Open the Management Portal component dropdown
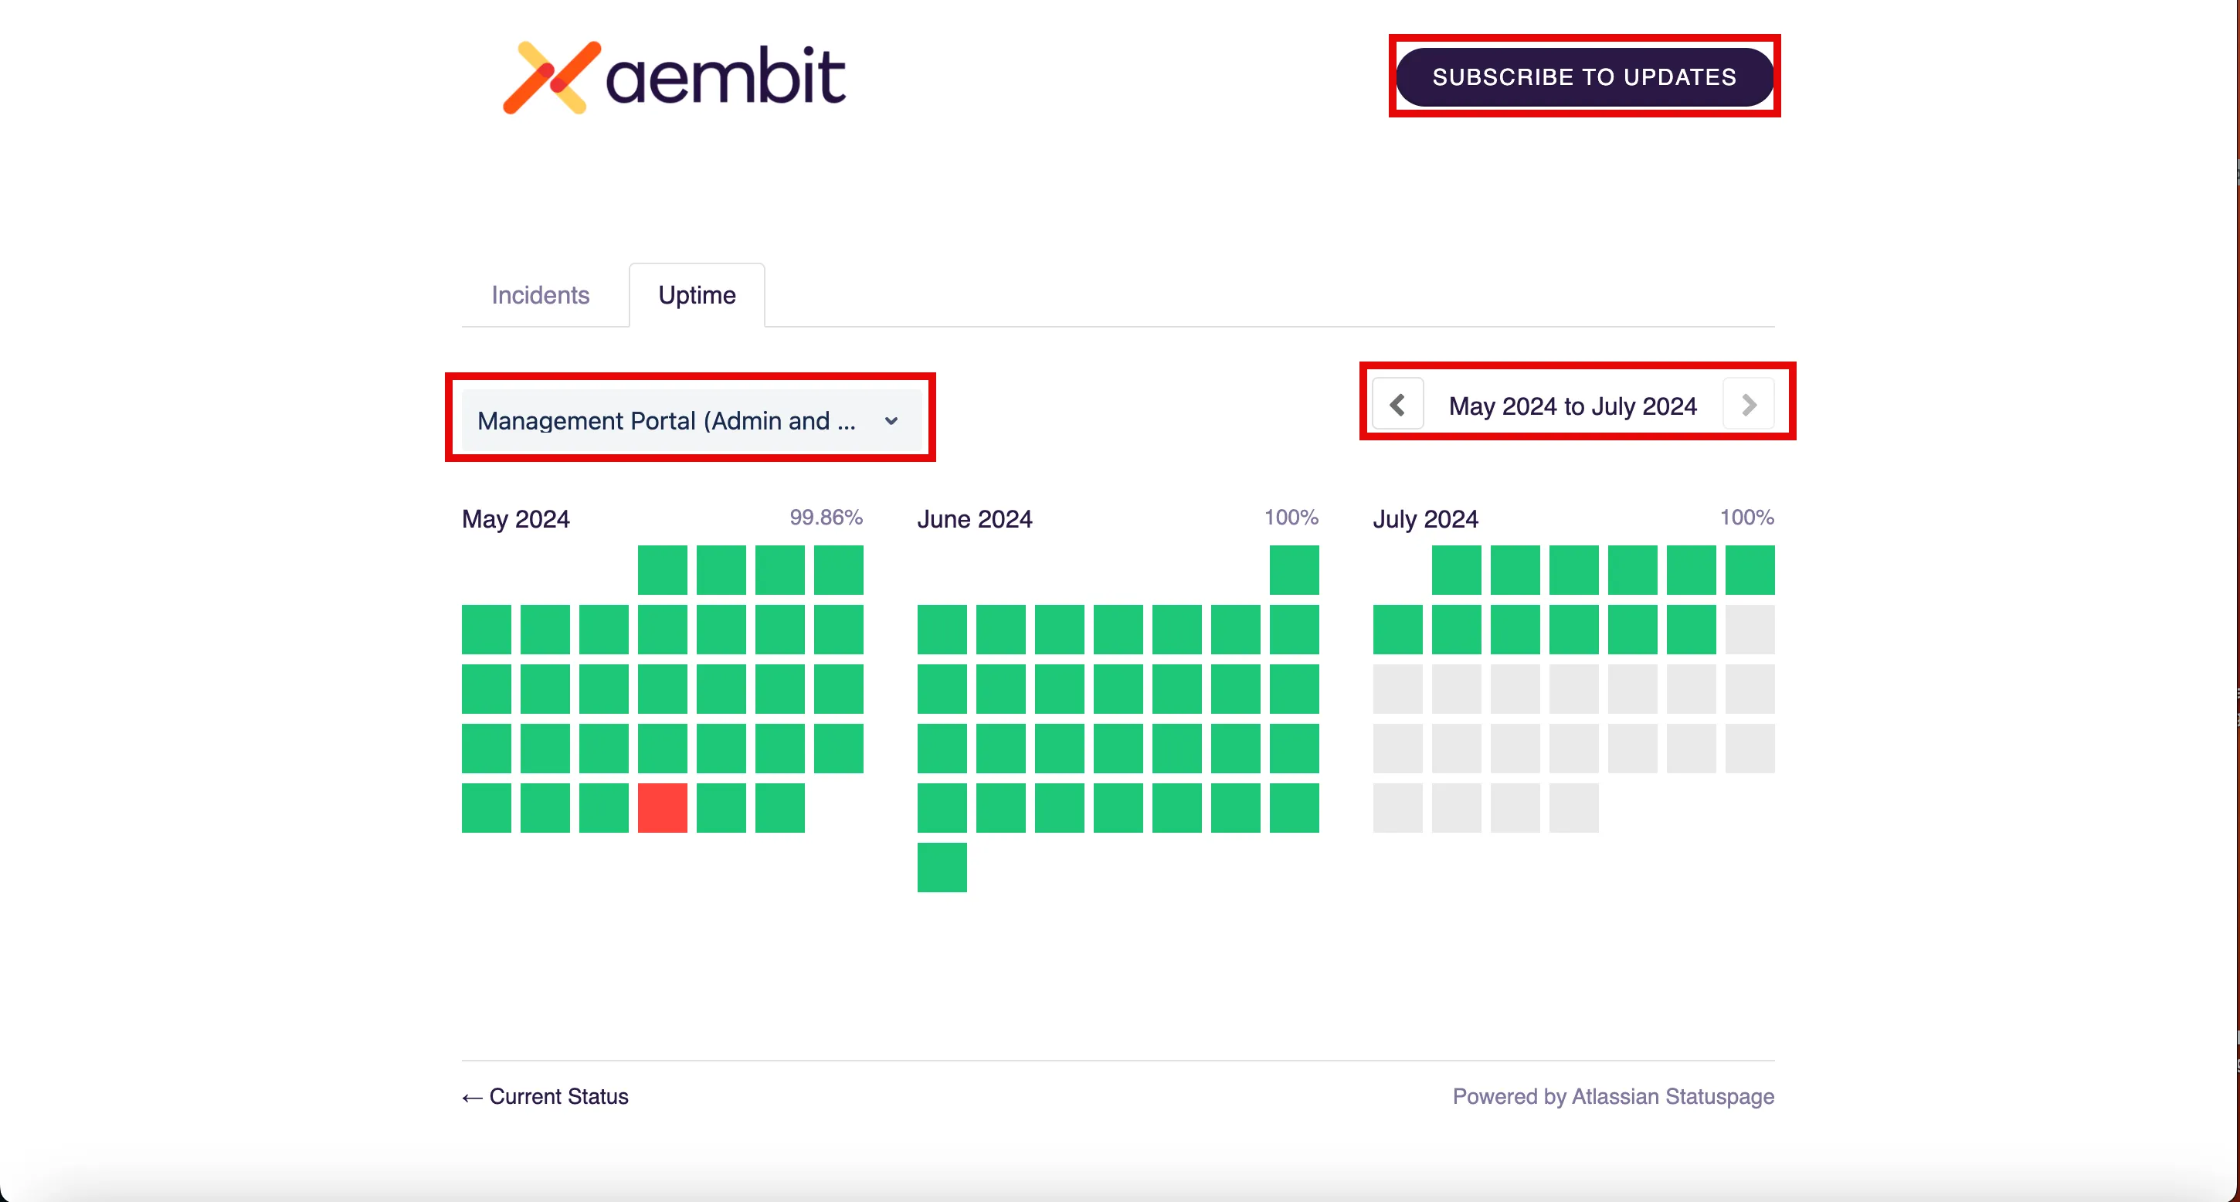The width and height of the screenshot is (2240, 1202). [687, 420]
